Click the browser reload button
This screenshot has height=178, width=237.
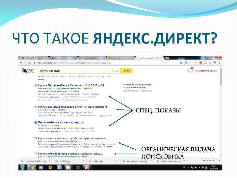(30, 63)
